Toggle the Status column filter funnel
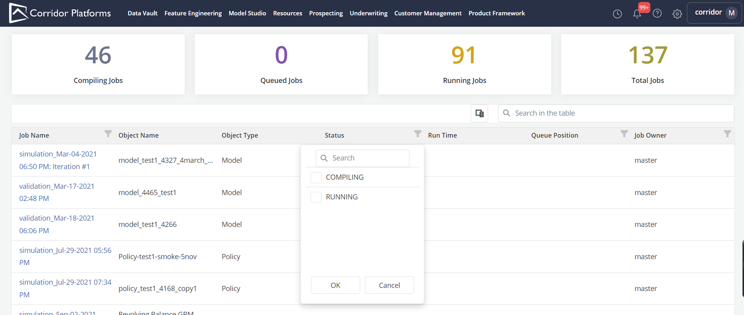The height and width of the screenshot is (315, 744). point(418,134)
